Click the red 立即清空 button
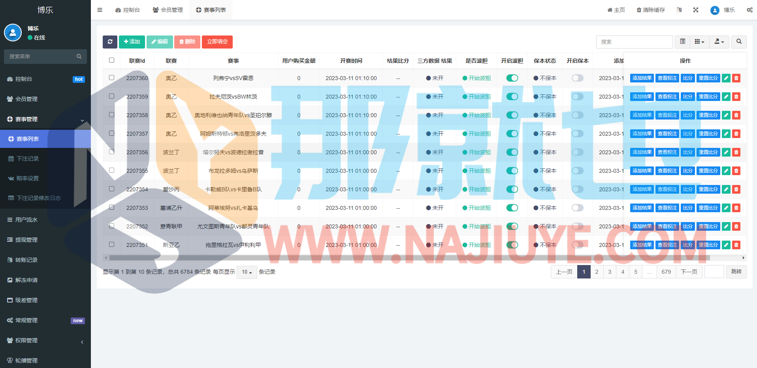757x368 pixels. click(217, 42)
